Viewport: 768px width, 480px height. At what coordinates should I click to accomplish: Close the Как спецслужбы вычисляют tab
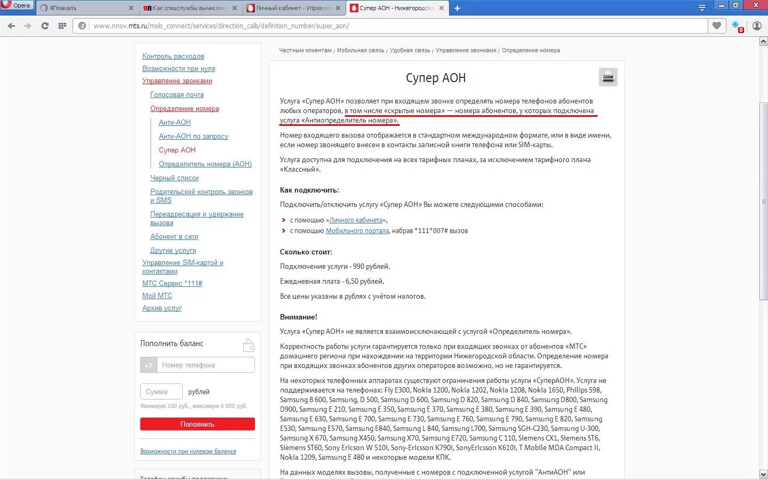click(x=235, y=8)
